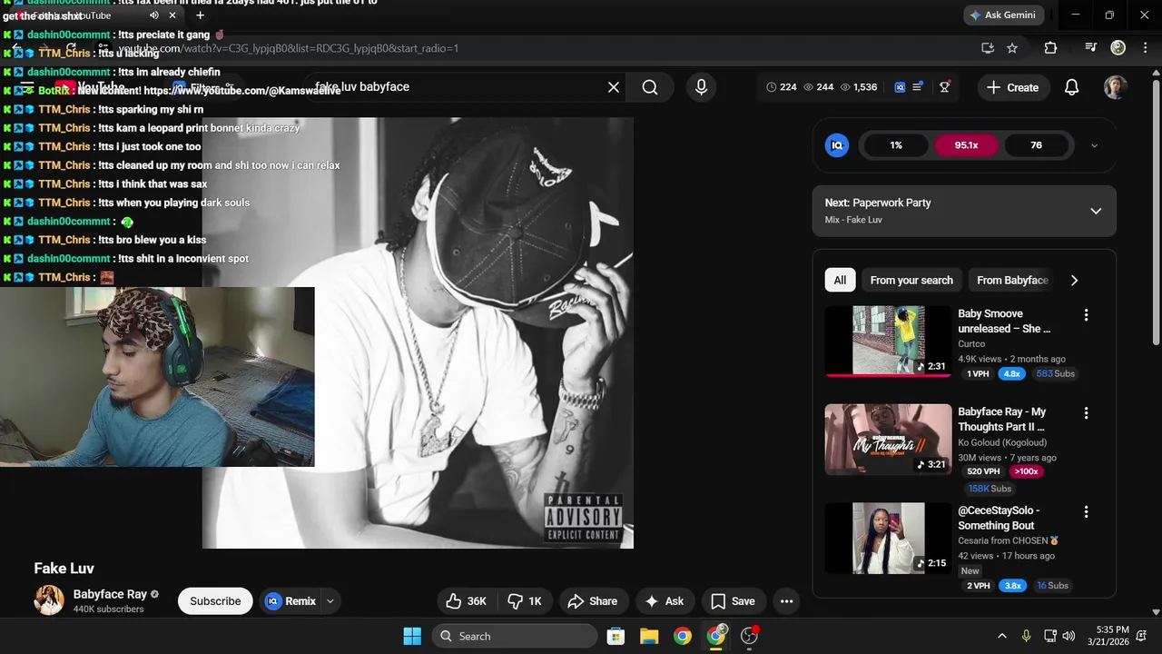Clear the search box with the X
This screenshot has width=1162, height=654.
[x=614, y=87]
